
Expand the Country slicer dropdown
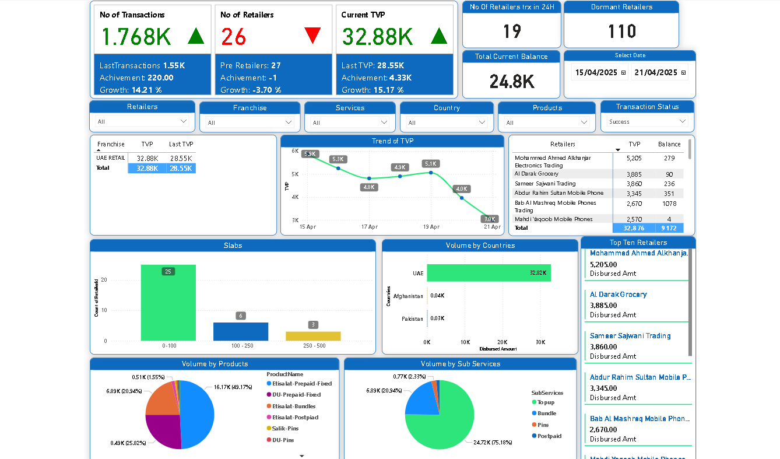(482, 122)
